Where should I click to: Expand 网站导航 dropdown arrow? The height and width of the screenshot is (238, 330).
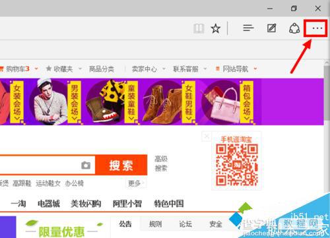[x=255, y=69]
